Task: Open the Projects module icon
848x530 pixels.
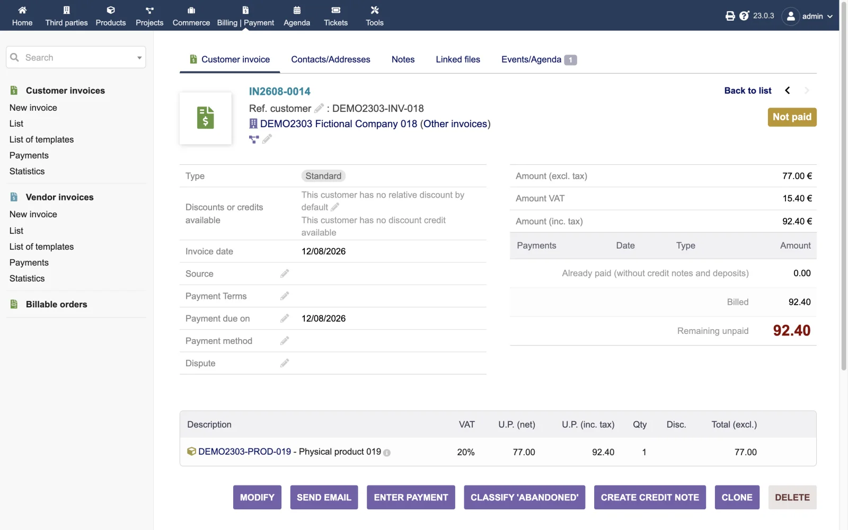Action: tap(149, 10)
